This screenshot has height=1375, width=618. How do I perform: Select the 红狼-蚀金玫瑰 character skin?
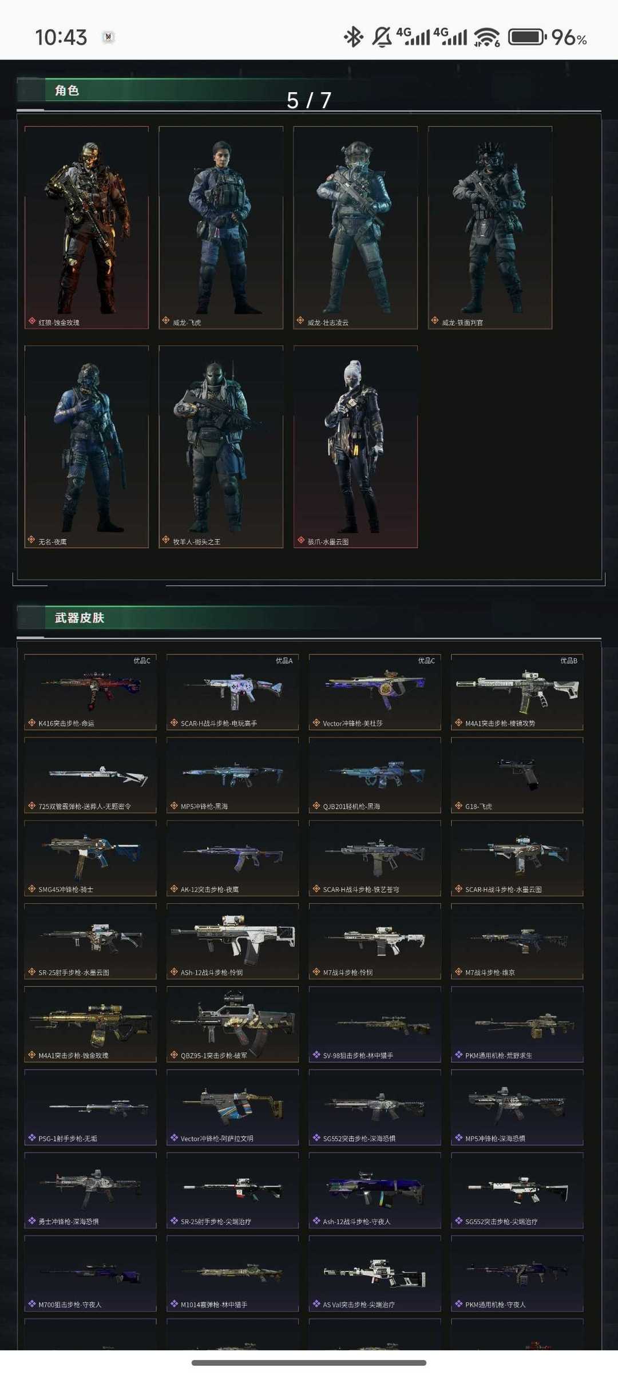pos(86,228)
